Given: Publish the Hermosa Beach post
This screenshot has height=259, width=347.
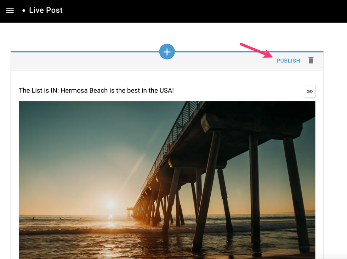Looking at the screenshot, I should click(x=288, y=61).
